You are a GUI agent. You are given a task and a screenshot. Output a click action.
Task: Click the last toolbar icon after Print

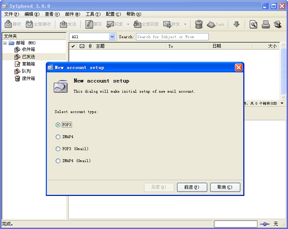click(278, 24)
